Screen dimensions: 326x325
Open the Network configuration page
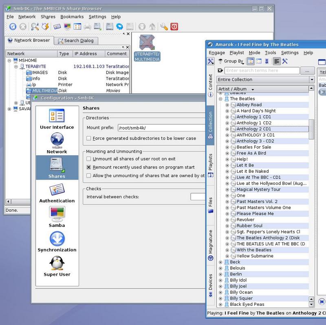pyautogui.click(x=57, y=143)
